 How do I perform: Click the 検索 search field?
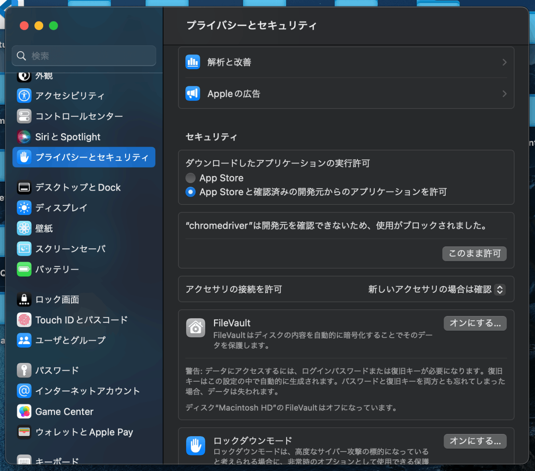tap(84, 56)
